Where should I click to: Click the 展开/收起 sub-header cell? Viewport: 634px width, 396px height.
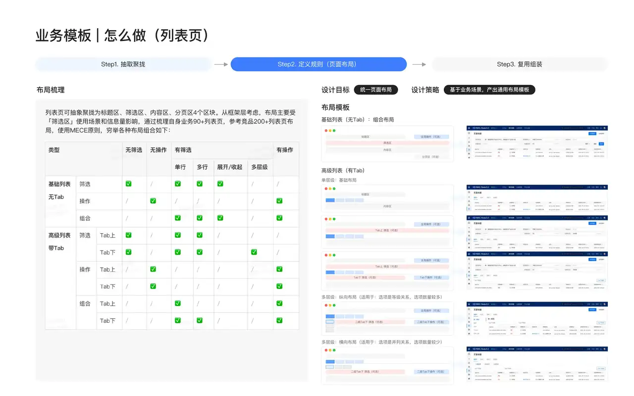230,167
